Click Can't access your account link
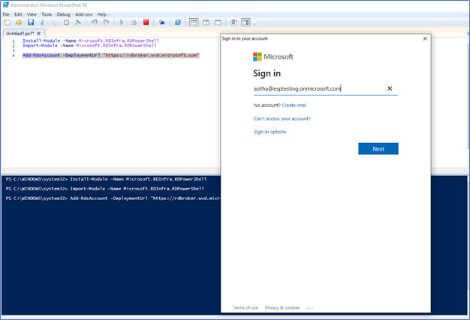Image resolution: width=470 pixels, height=320 pixels. (x=282, y=118)
